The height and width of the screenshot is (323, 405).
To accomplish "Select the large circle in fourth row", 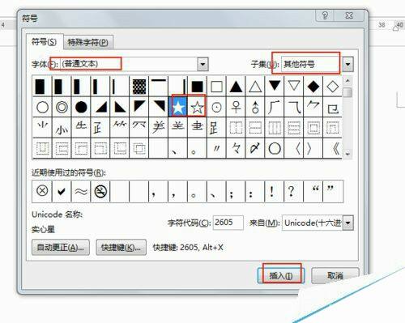I will coord(275,148).
